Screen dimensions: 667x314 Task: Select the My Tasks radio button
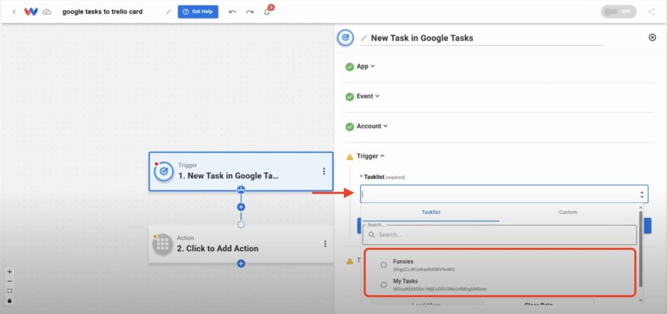[x=384, y=285]
